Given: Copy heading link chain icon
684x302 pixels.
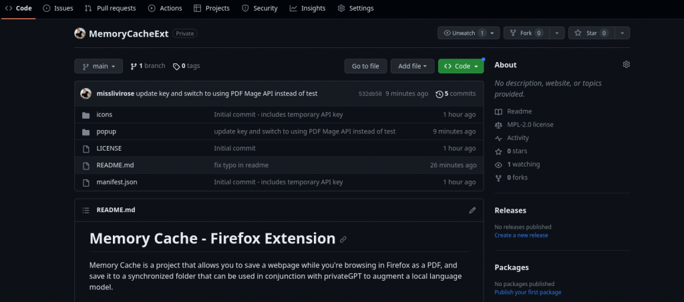Looking at the screenshot, I should pos(343,239).
